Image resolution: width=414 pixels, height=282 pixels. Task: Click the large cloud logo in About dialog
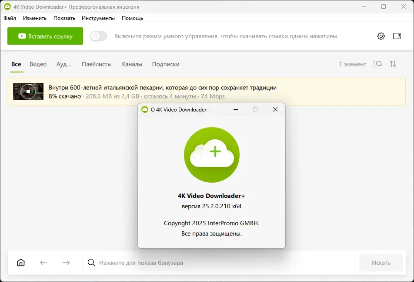[212, 155]
